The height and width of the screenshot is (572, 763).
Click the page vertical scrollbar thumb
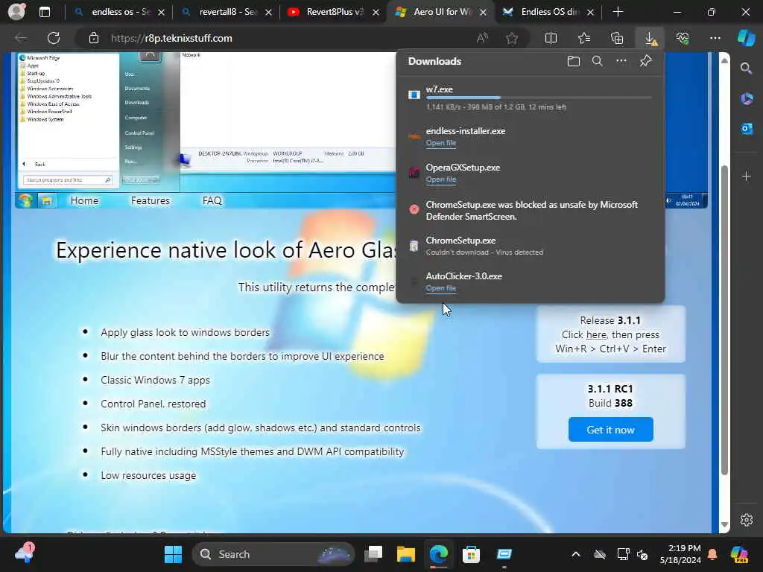tap(724, 320)
